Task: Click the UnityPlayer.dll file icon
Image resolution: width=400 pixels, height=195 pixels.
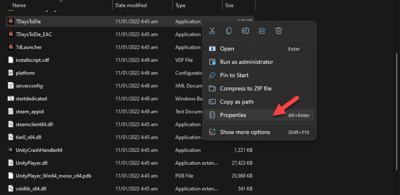Action: tap(11, 163)
